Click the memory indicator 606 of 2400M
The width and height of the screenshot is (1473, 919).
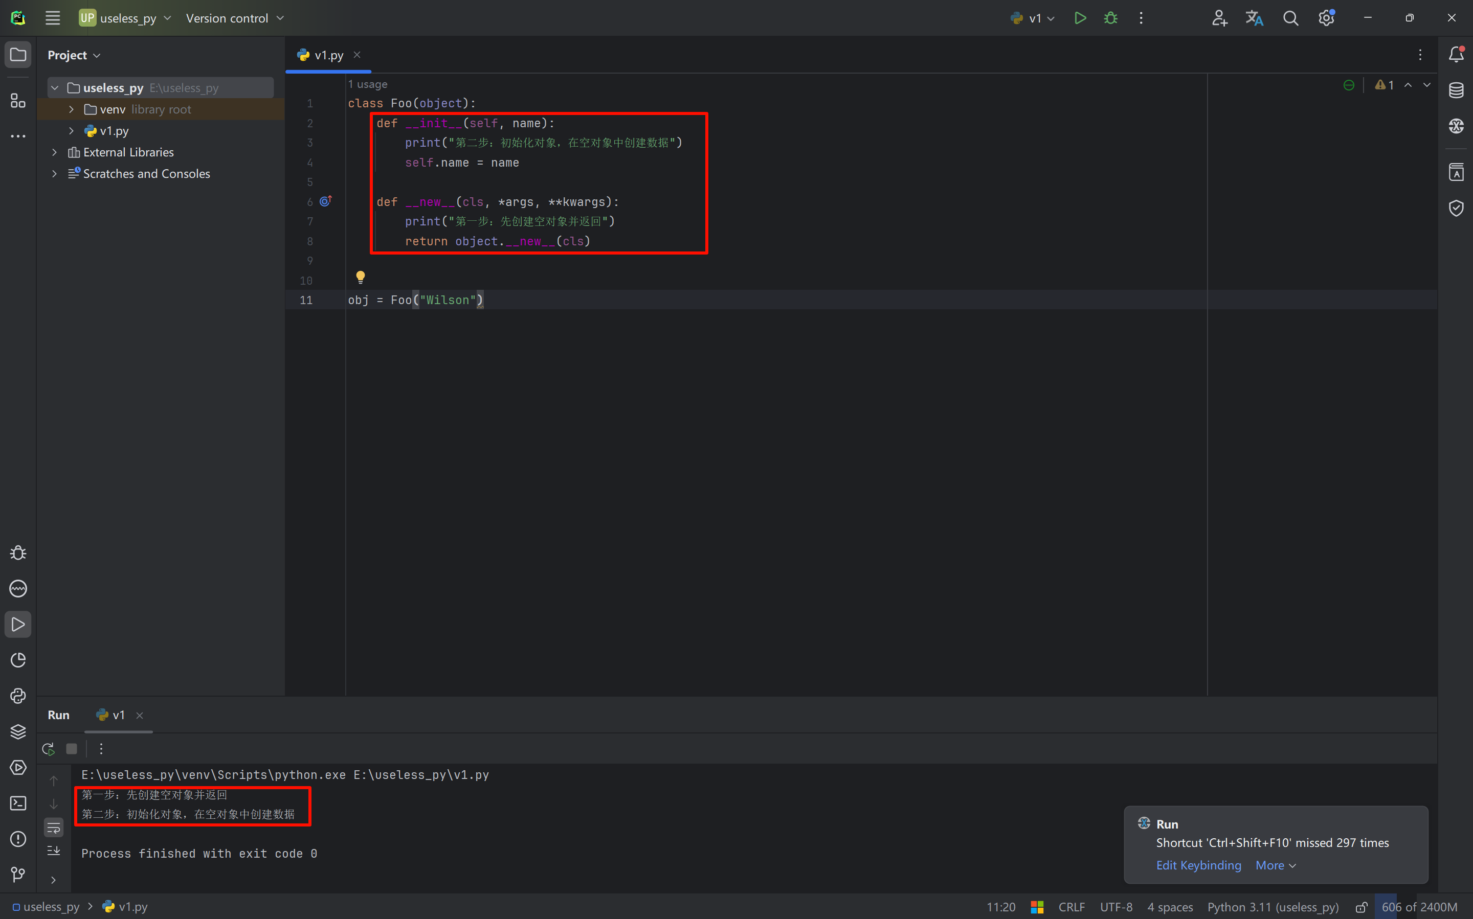click(x=1419, y=907)
